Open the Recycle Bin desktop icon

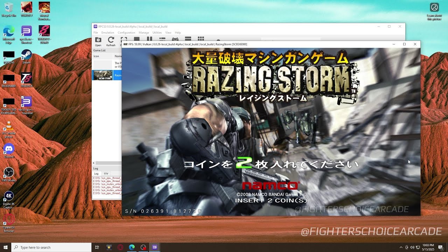9,10
